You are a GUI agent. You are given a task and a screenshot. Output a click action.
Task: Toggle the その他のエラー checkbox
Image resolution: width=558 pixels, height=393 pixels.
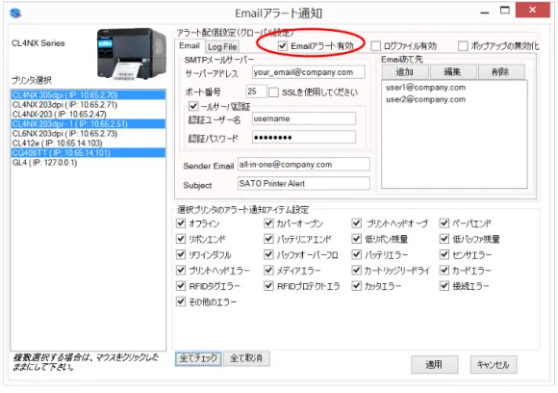click(181, 301)
